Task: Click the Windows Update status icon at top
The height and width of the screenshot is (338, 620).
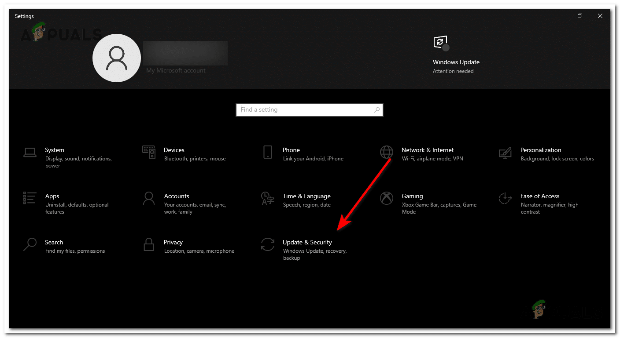Action: click(x=441, y=43)
